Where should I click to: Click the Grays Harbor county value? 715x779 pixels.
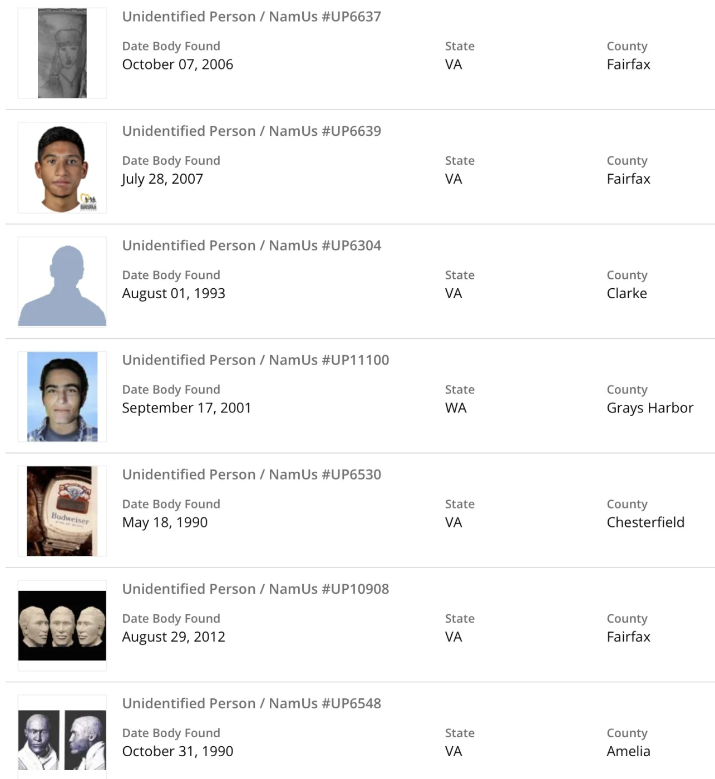(650, 408)
